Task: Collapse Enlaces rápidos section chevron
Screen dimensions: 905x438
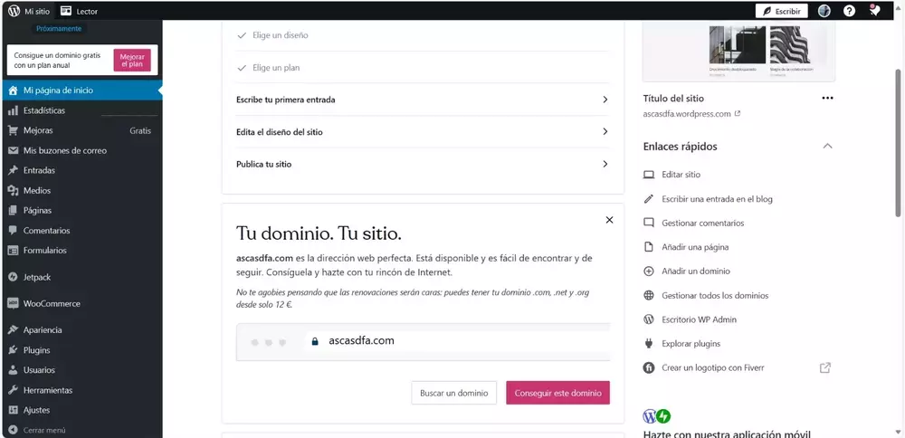Action: tap(827, 146)
